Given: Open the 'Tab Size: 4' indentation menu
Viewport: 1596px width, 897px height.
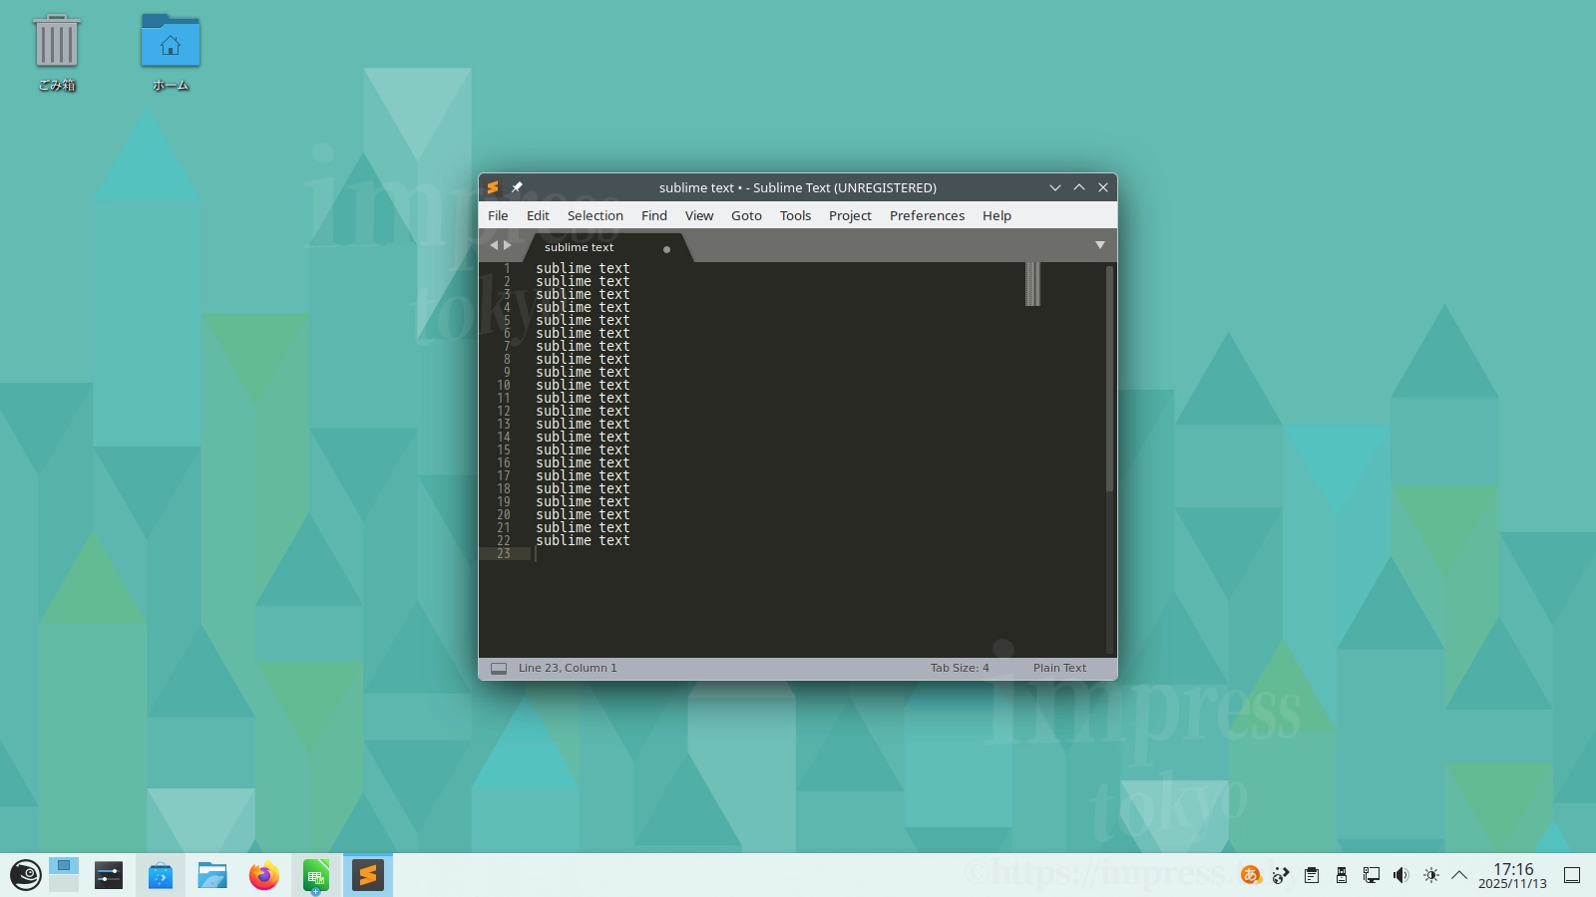Looking at the screenshot, I should 960,668.
